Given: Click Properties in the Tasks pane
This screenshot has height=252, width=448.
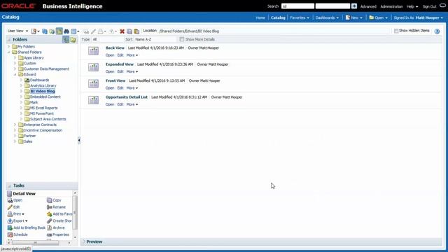Looking at the screenshot, I should tap(58, 234).
